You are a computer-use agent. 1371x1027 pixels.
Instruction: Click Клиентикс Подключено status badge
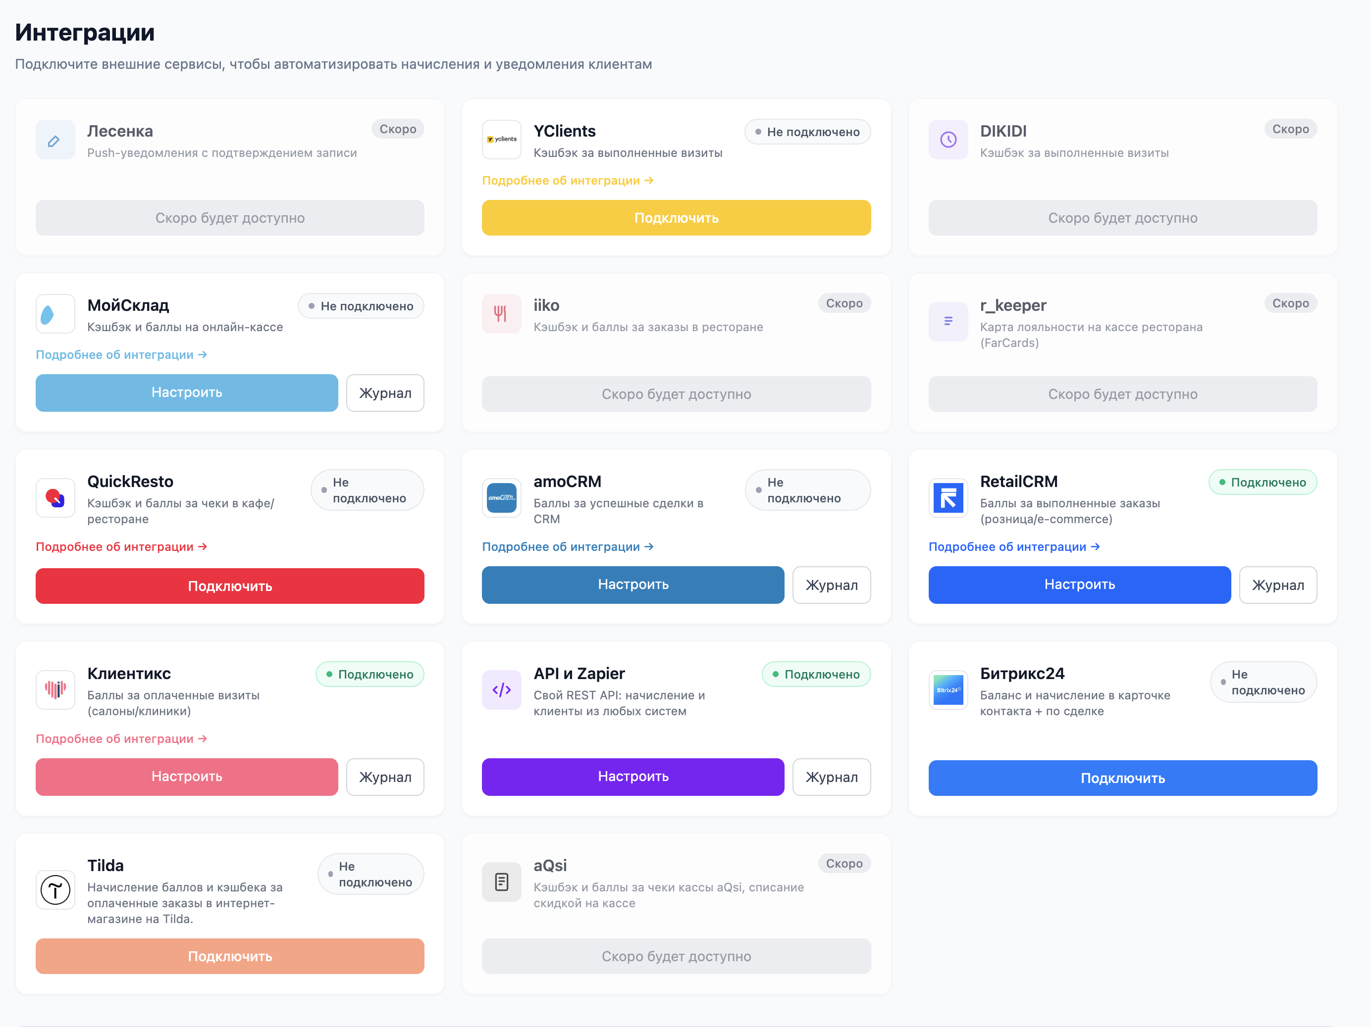370,674
